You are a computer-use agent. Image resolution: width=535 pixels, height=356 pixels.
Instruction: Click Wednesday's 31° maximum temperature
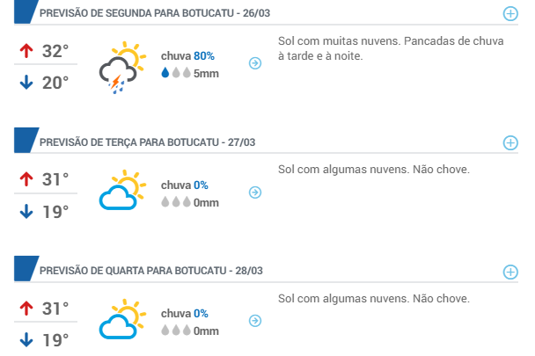(55, 309)
